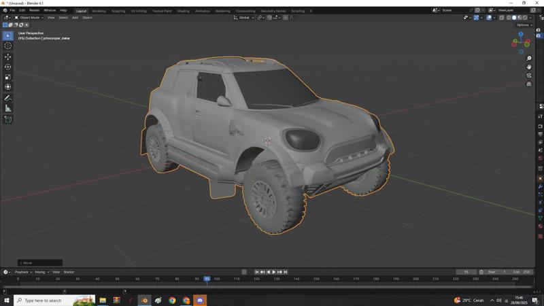The height and width of the screenshot is (306, 544).
Task: Toggle X-ray view
Action: [501, 18]
